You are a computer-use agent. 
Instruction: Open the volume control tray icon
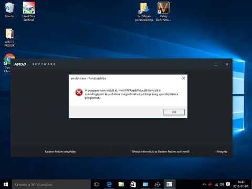click(222, 184)
